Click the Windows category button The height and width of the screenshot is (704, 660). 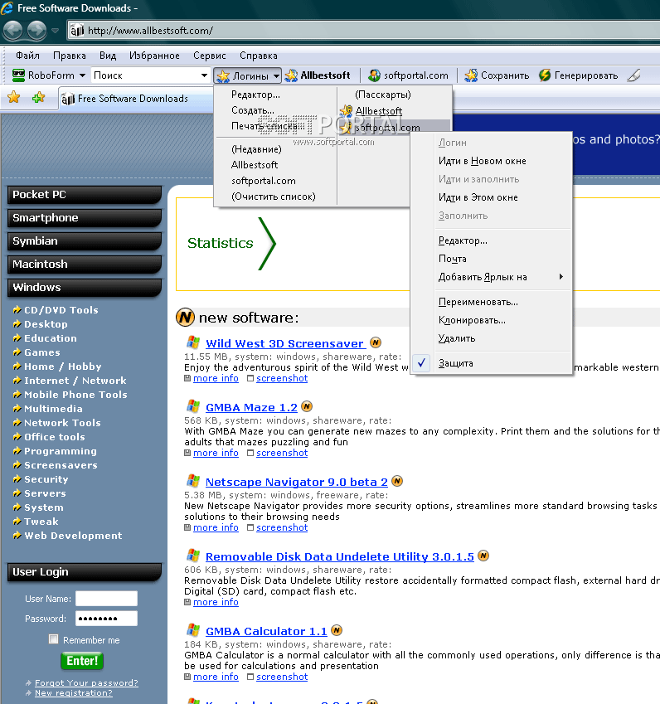85,288
